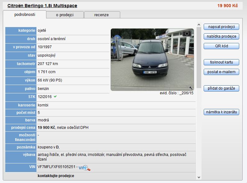Click the možnosti financování row label

[x=21, y=137]
